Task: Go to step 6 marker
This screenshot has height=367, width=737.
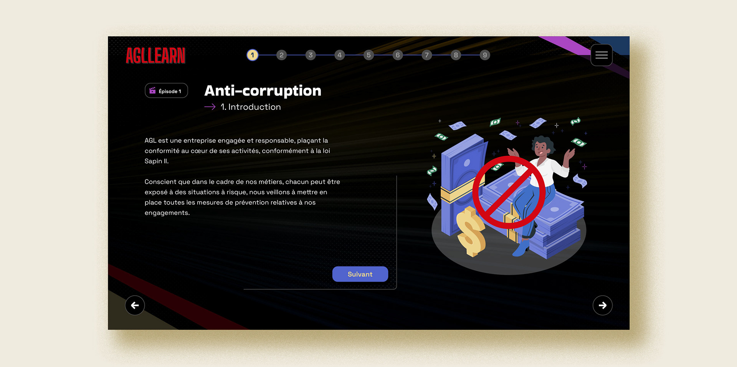Action: (398, 55)
